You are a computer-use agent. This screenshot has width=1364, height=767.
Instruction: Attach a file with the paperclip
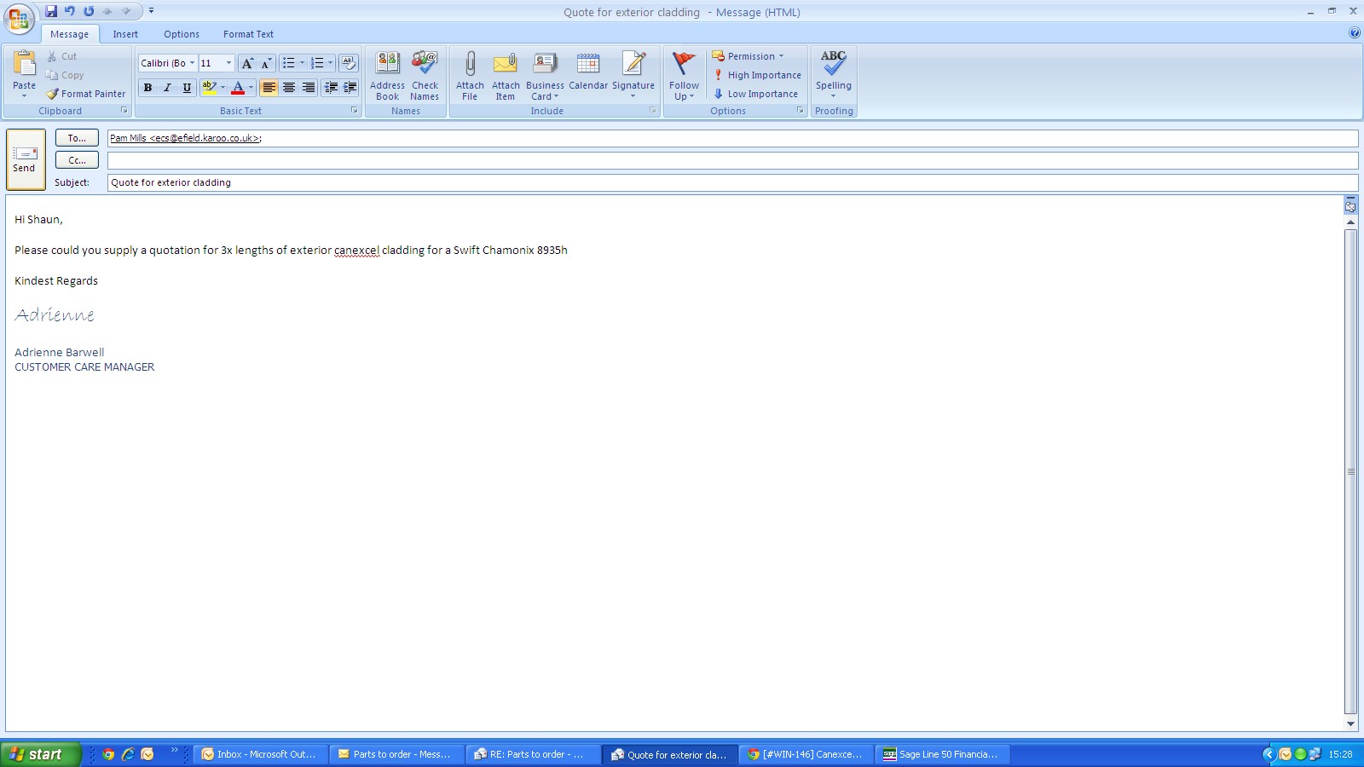coord(470,76)
